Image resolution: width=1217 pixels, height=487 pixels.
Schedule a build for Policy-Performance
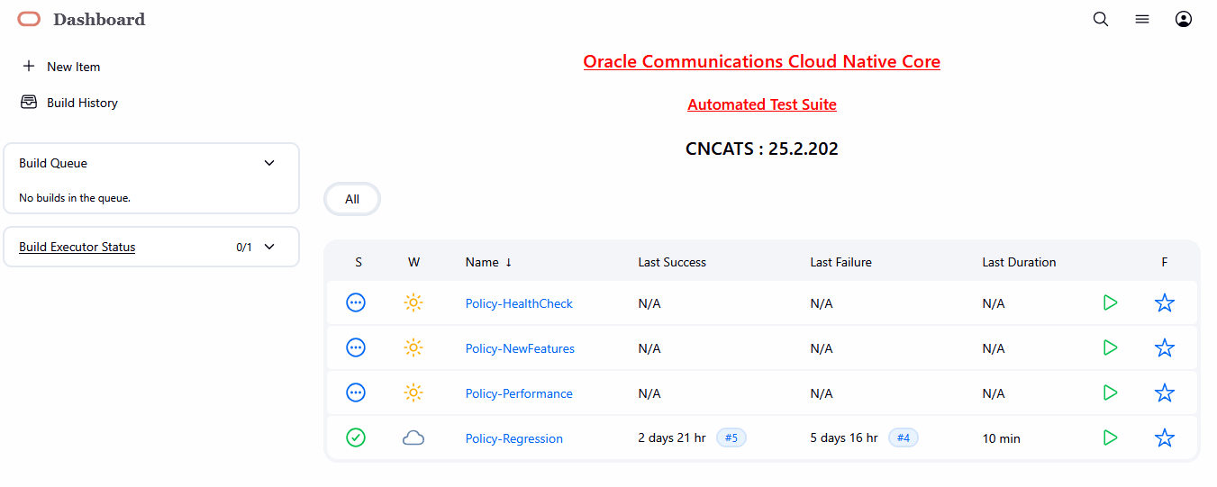(1110, 392)
